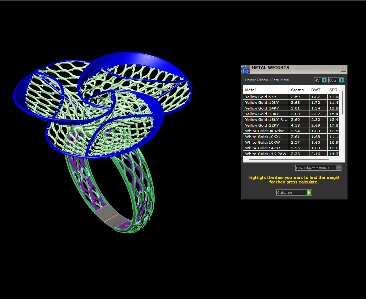Click the Metal Weights title bar
This screenshot has width=366, height=299.
[270, 68]
